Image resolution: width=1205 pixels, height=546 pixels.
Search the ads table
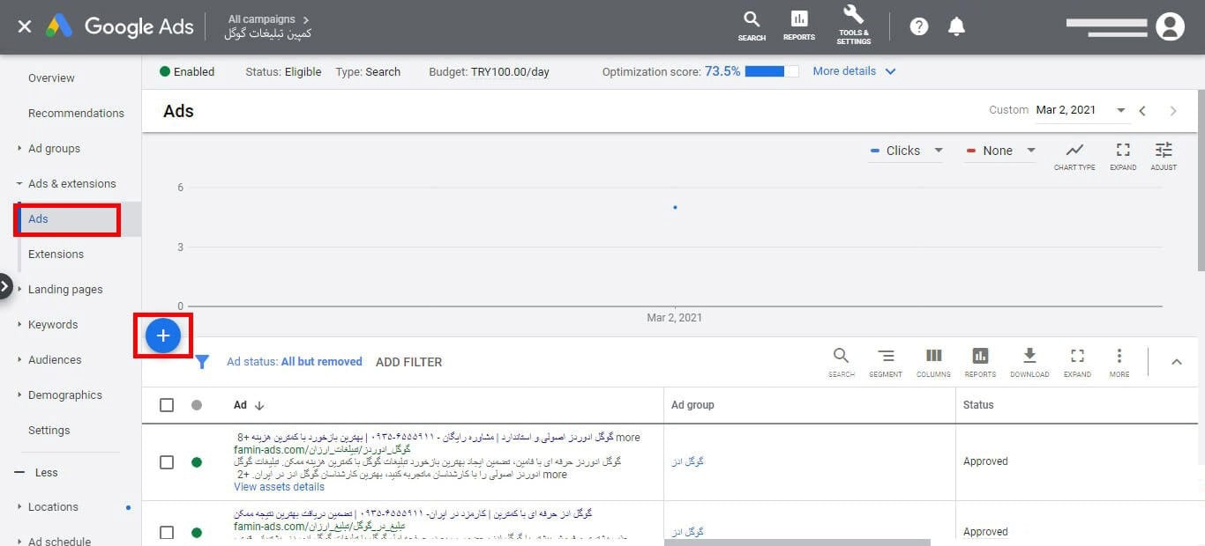841,362
